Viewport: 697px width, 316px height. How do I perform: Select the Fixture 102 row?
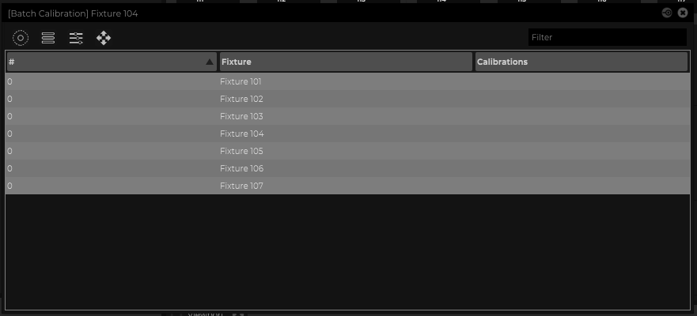tap(241, 99)
